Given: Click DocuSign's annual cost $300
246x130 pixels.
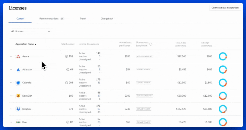Looking at the screenshot, I should pyautogui.click(x=127, y=96).
